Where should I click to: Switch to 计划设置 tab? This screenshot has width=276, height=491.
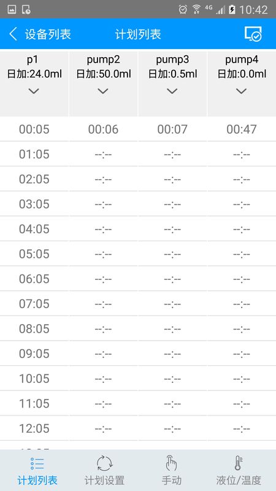pyautogui.click(x=104, y=481)
